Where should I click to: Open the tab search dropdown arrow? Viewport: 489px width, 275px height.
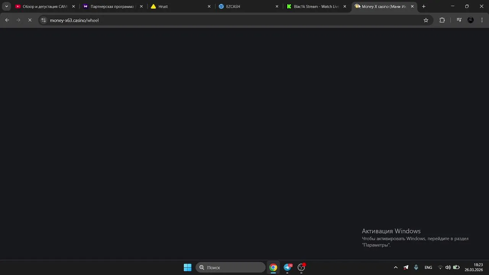(6, 6)
